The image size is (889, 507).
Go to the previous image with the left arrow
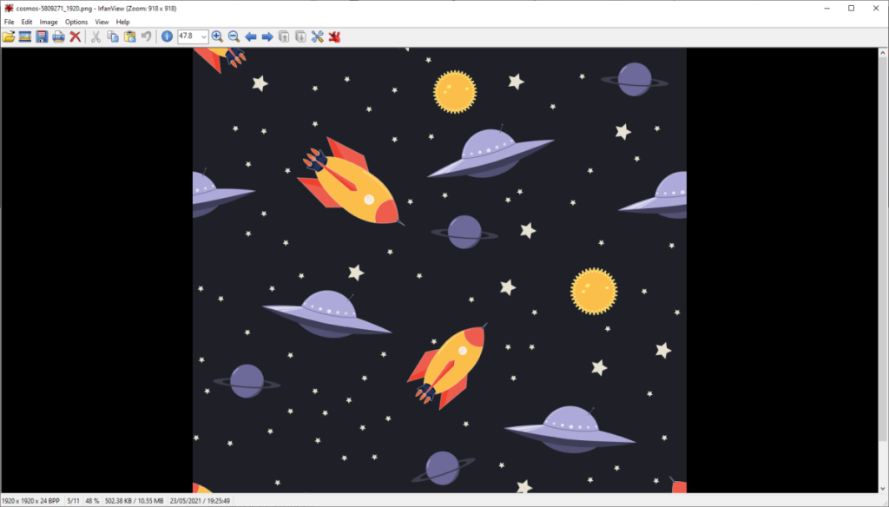coord(251,36)
